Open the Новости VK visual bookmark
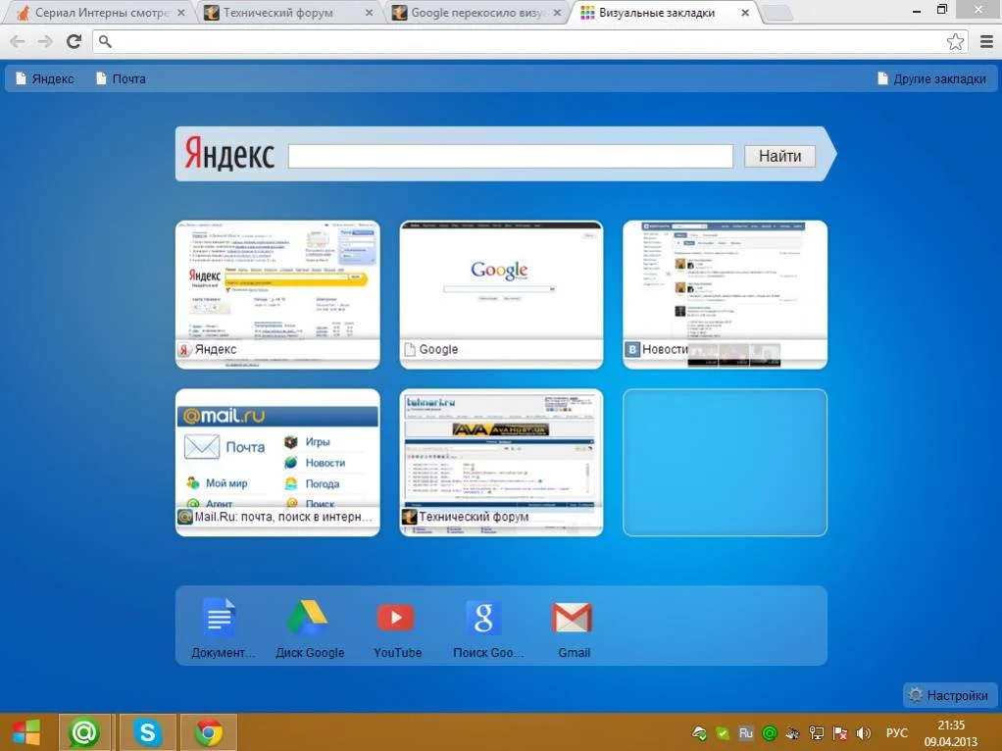The image size is (1002, 751). [x=725, y=295]
